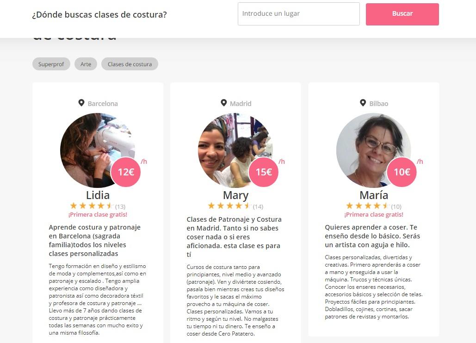Select the Superprof breadcrumb chip
476x343 pixels.
[x=51, y=64]
